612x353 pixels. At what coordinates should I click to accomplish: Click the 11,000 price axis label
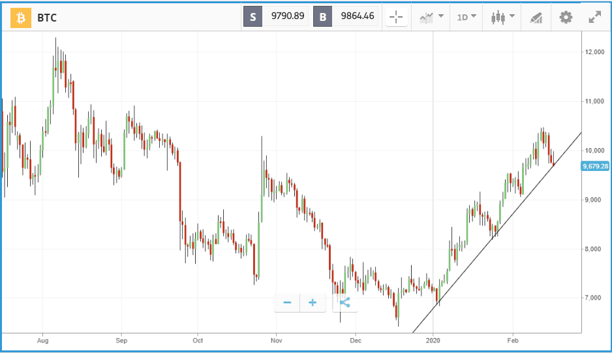click(595, 101)
